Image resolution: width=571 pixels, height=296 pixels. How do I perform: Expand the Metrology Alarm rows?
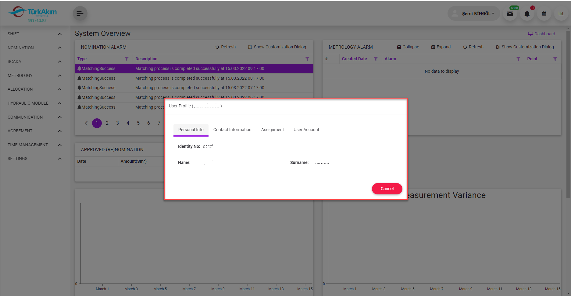(441, 47)
